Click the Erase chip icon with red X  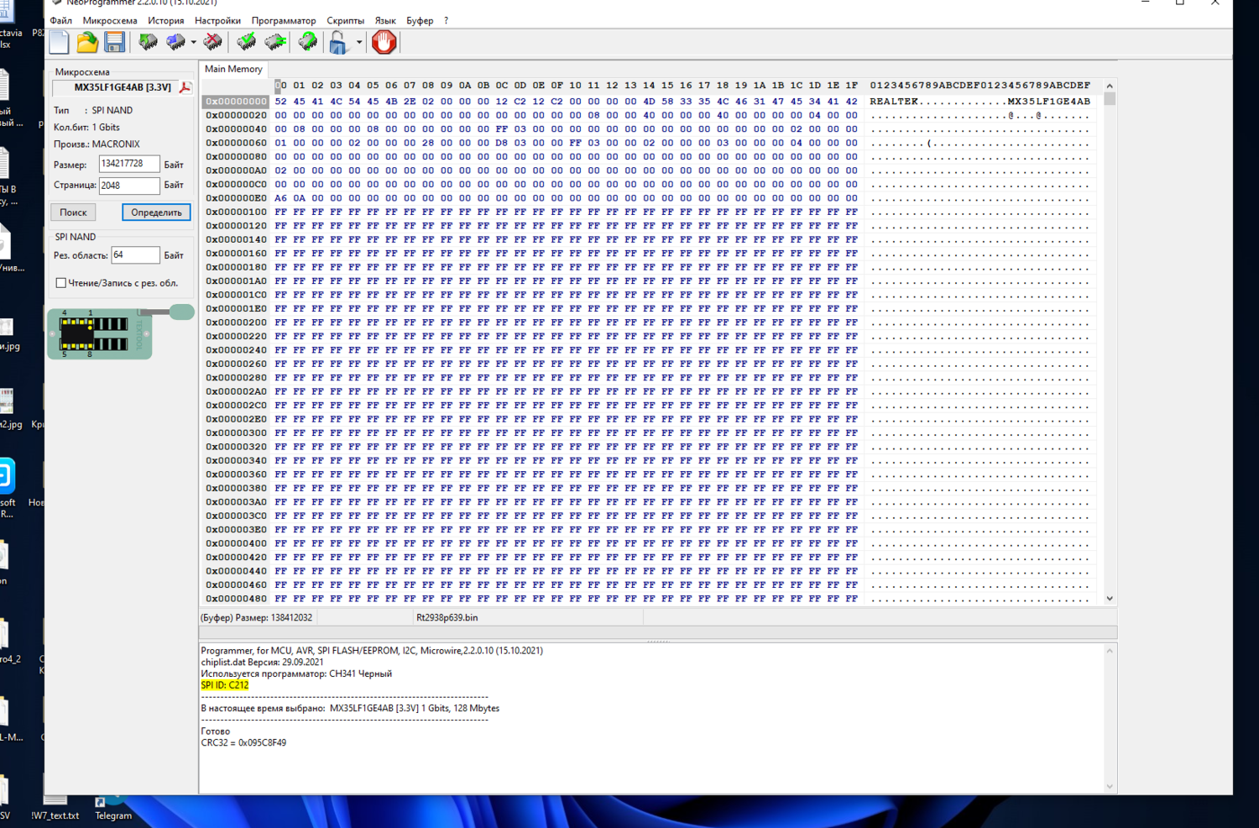(x=213, y=42)
